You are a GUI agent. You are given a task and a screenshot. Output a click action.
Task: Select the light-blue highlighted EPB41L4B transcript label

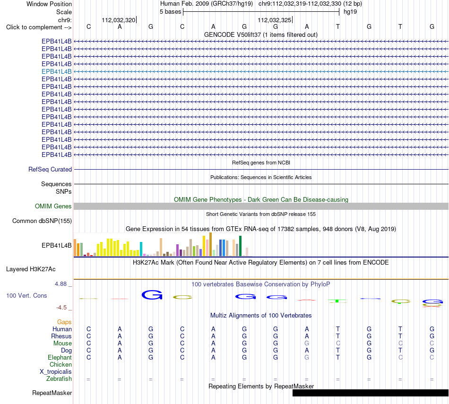point(56,71)
